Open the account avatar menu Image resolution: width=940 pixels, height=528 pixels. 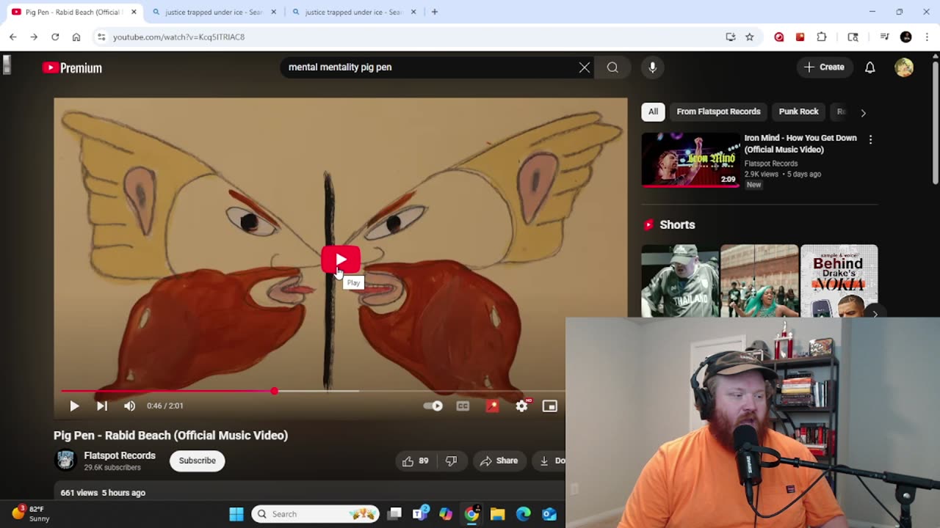coord(904,67)
